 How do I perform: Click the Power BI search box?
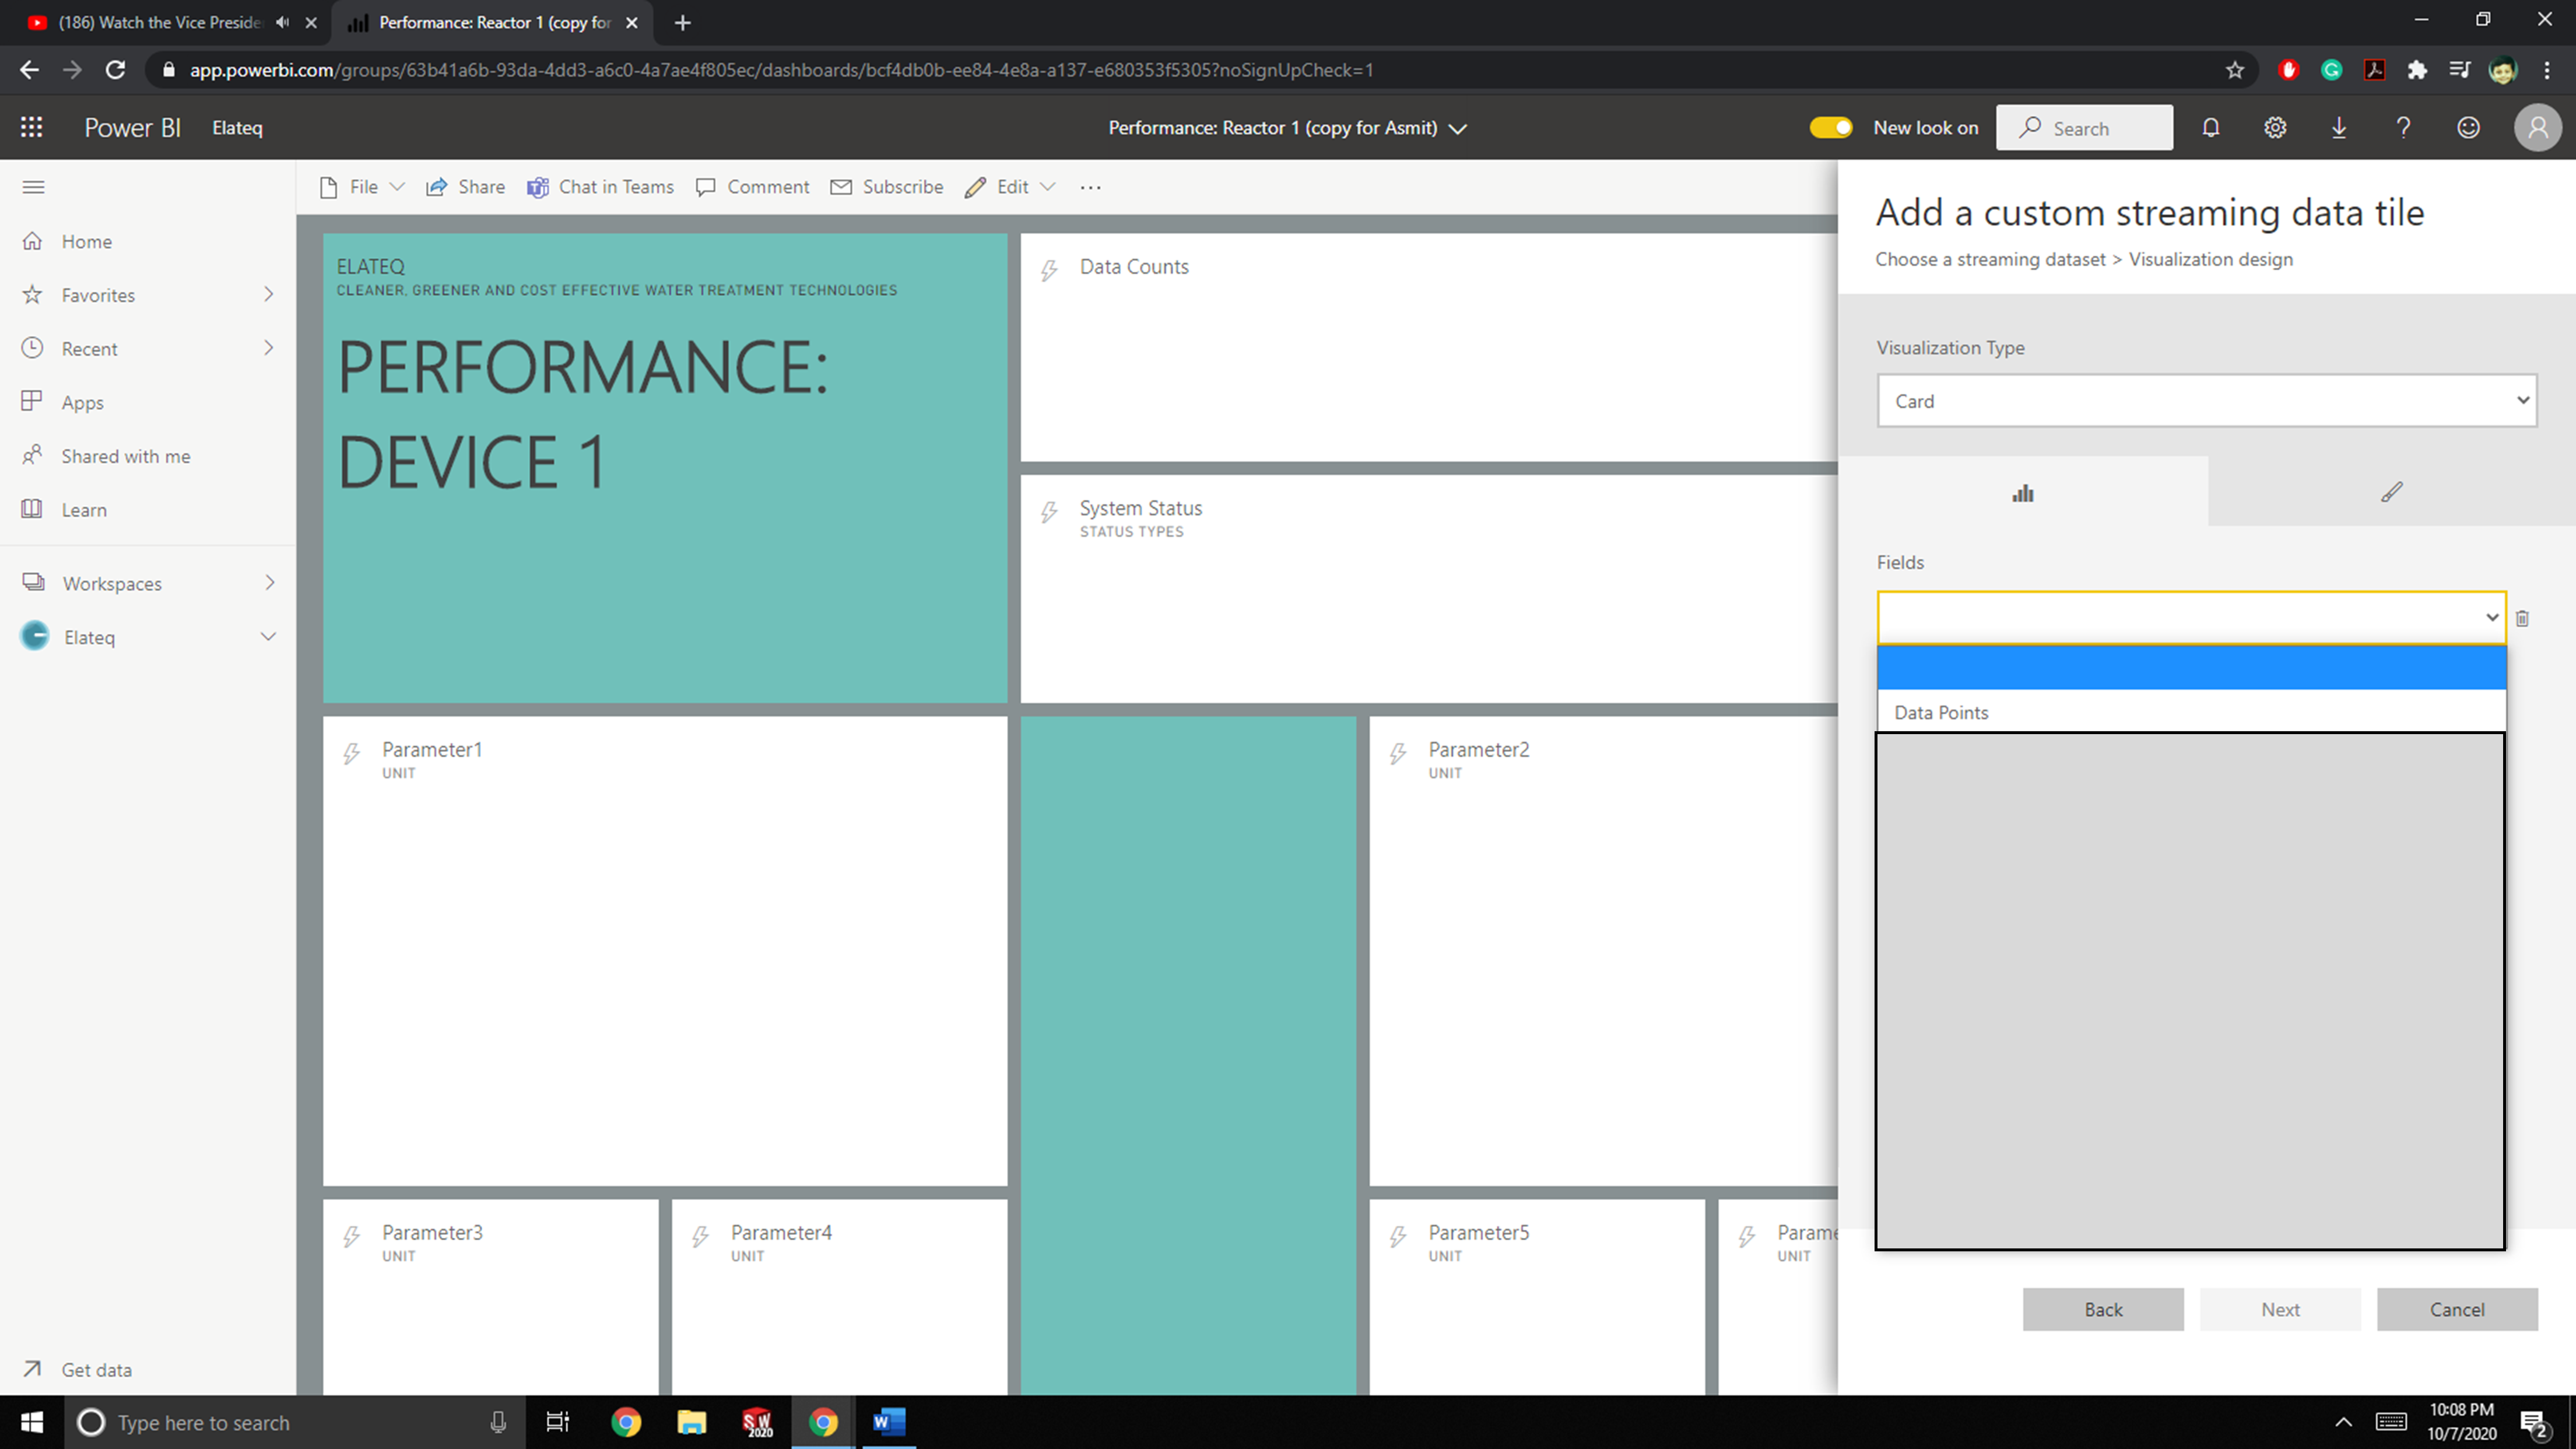[x=2084, y=128]
